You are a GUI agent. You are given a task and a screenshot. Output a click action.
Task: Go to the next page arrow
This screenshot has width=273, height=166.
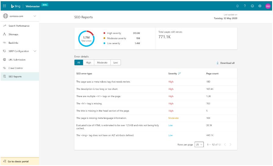pos(230,144)
